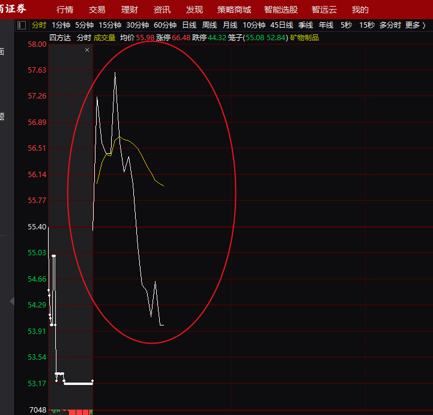Click the 分时 label beside 四方达
This screenshot has height=415, width=433.
[x=84, y=38]
